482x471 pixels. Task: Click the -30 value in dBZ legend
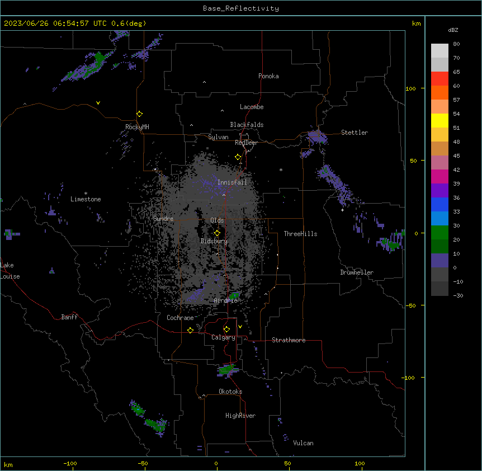click(x=458, y=296)
